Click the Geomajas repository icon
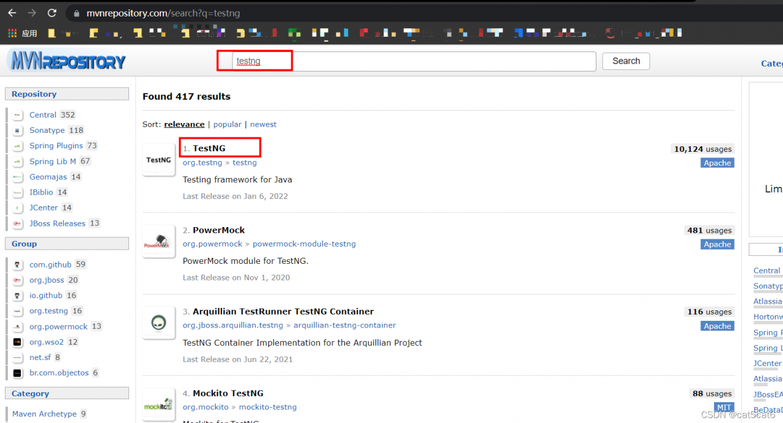This screenshot has height=423, width=783. pos(18,177)
